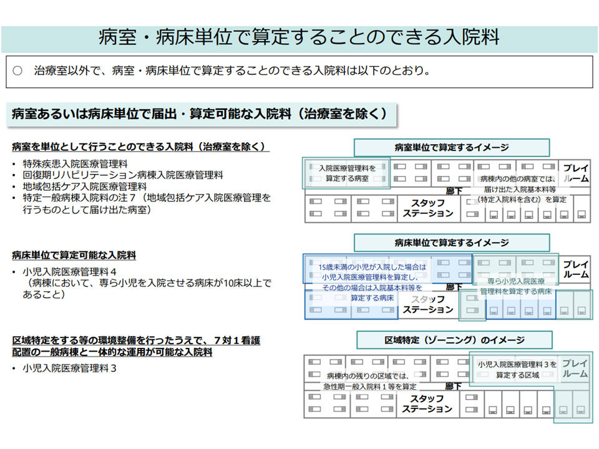
Task: Click the diagram title 病床単位で算定するイメージ
Action: pos(452,243)
